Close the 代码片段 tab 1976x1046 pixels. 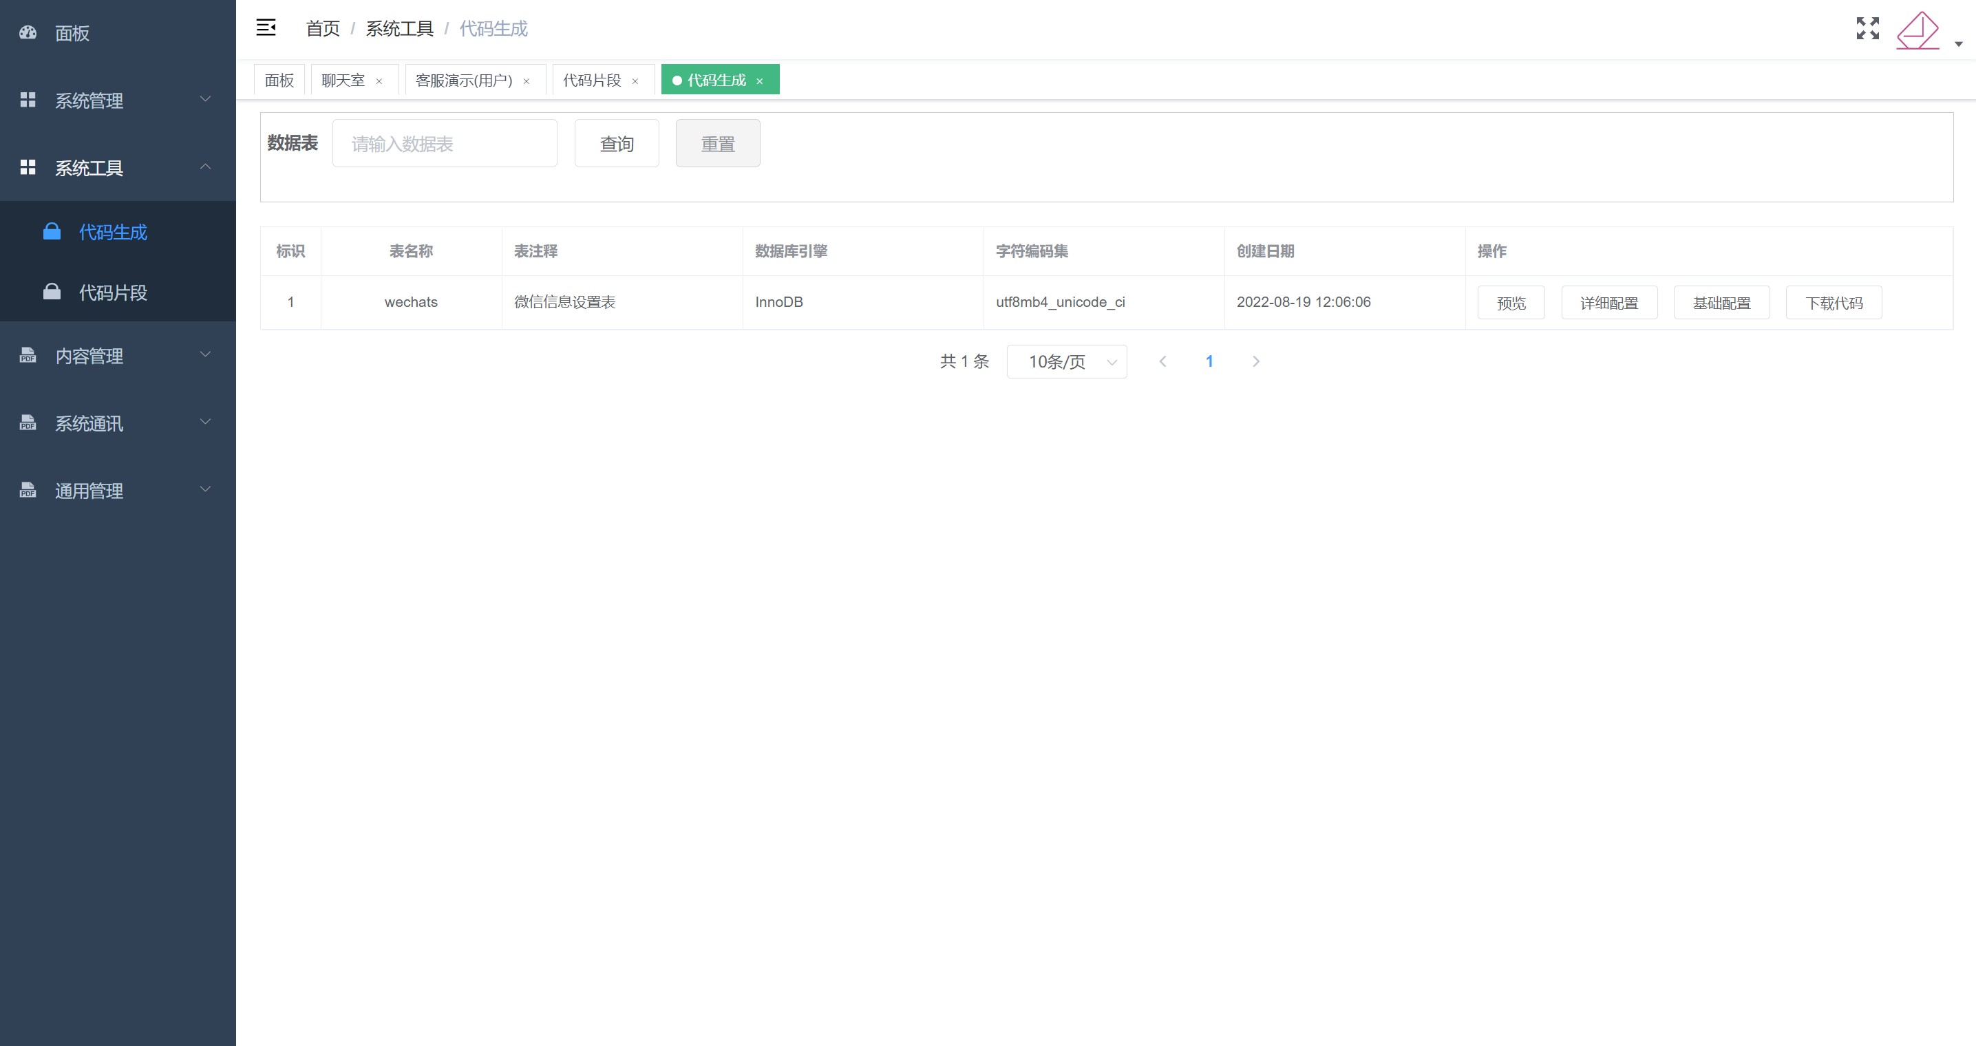pyautogui.click(x=635, y=81)
